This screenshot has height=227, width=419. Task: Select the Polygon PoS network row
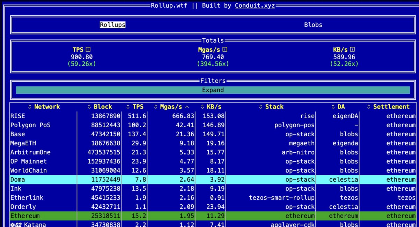coord(213,125)
